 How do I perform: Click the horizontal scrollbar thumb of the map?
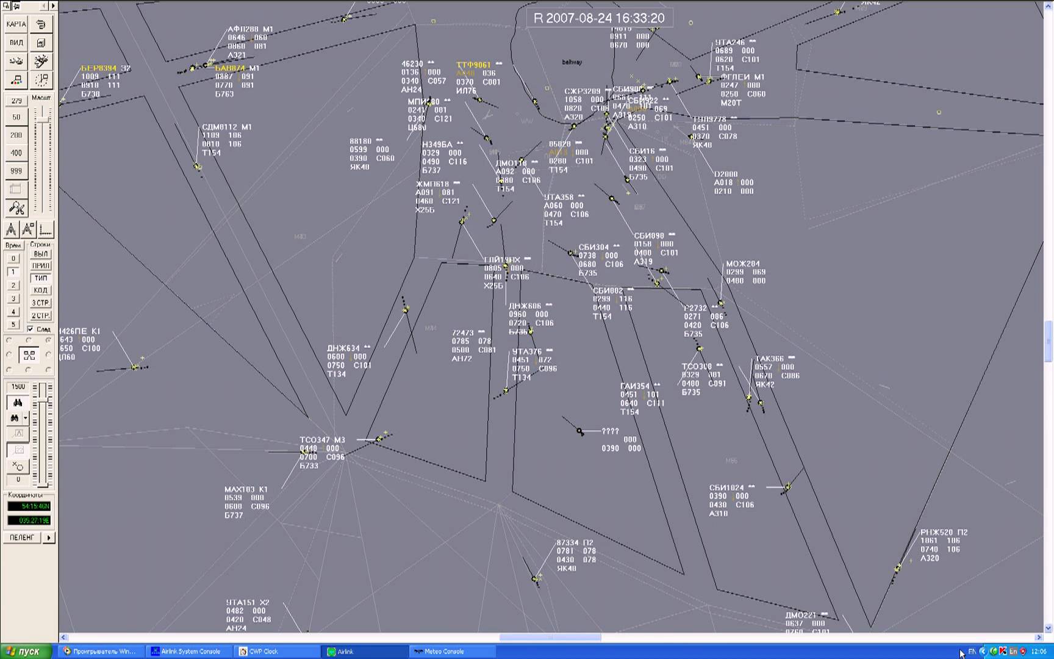pos(550,637)
